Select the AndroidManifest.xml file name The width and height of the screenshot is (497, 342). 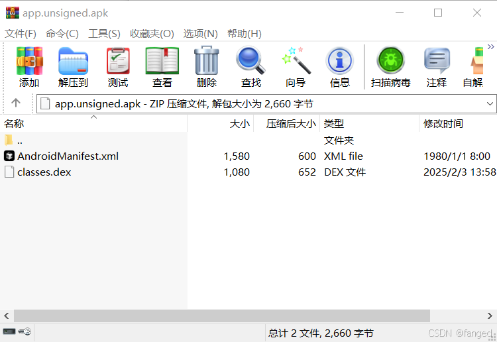[x=68, y=156]
